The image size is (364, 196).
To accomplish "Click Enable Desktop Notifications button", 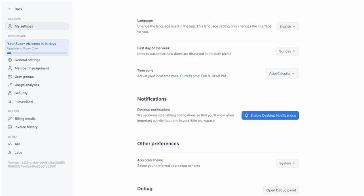I will (x=270, y=115).
